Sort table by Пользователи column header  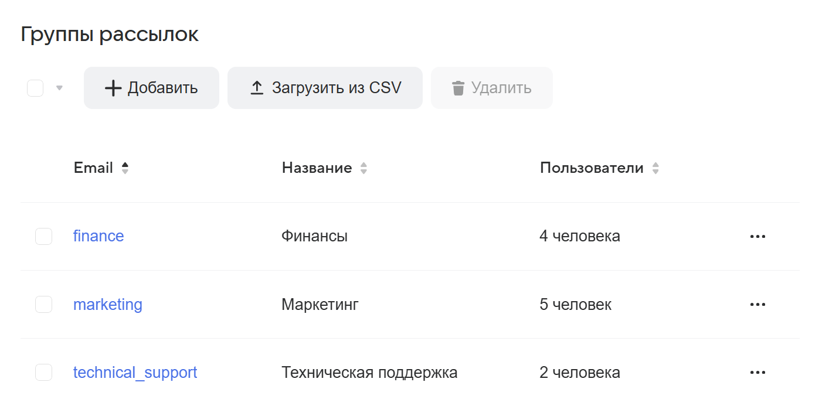[591, 168]
